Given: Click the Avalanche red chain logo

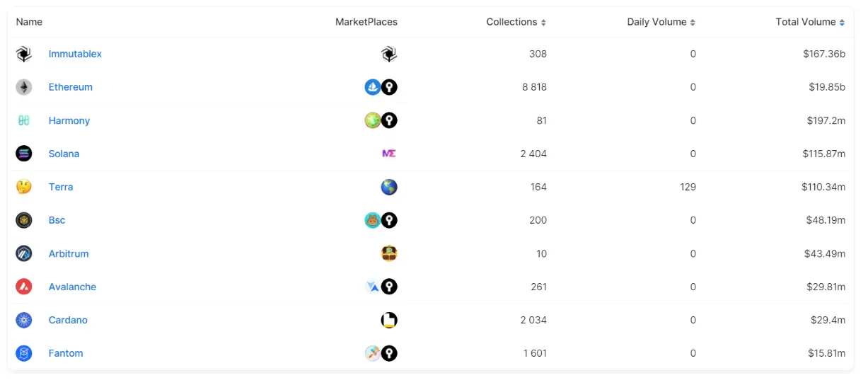Looking at the screenshot, I should [24, 287].
